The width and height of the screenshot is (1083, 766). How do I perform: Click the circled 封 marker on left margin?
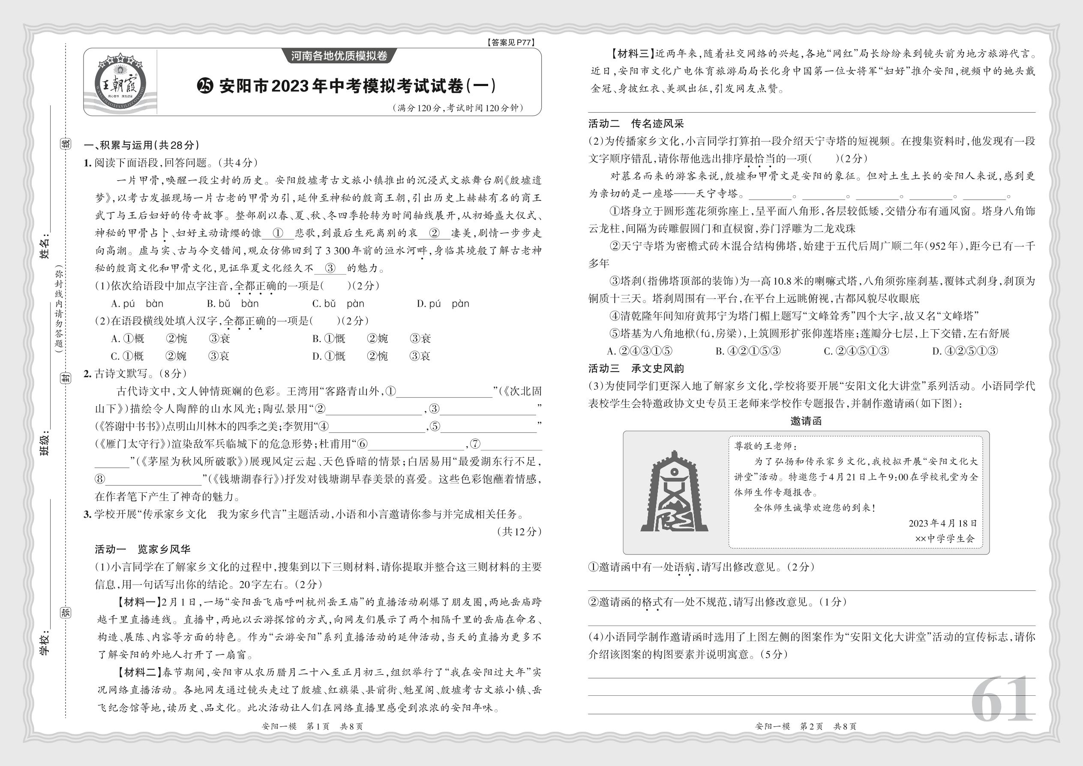(66, 377)
